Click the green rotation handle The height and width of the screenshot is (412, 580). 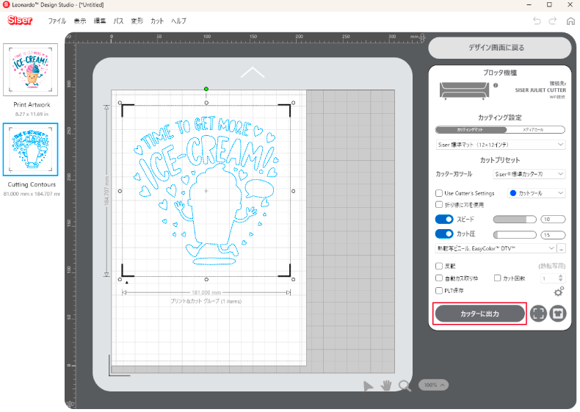pyautogui.click(x=206, y=89)
